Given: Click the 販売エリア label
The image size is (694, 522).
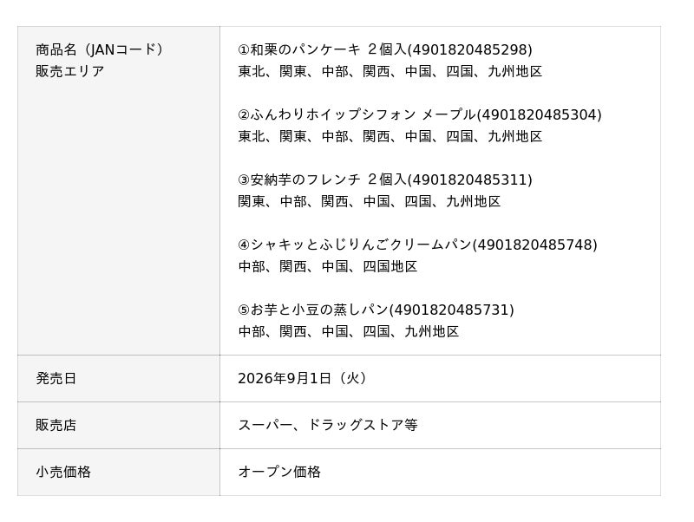Looking at the screenshot, I should point(70,71).
